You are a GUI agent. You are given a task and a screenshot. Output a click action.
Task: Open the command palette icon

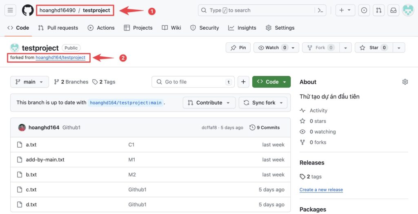pos(320,10)
